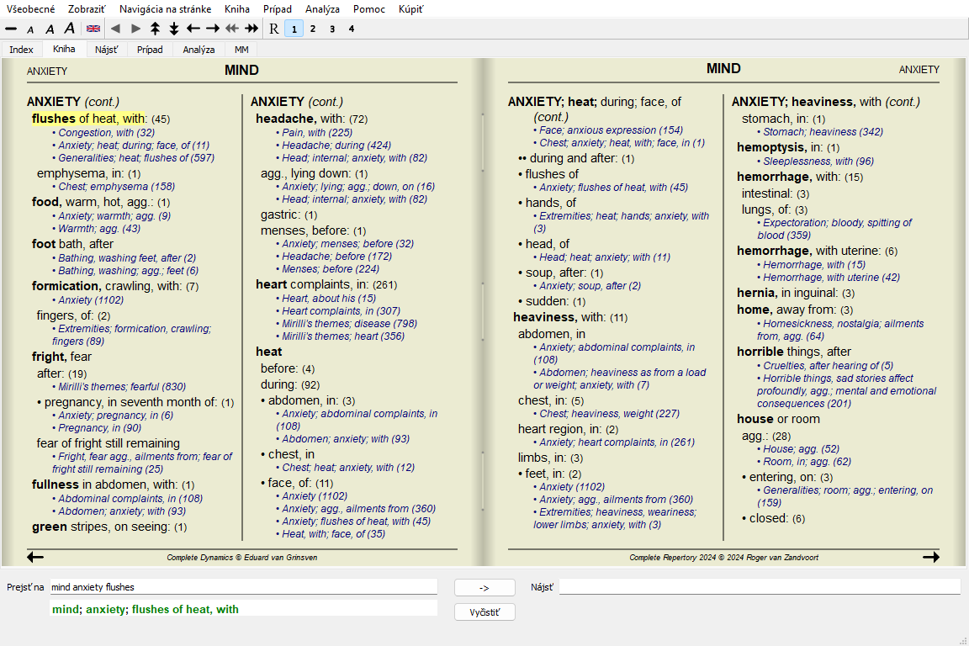Click the R remedies toolbar icon
Screen dimensions: 969x646
click(273, 29)
